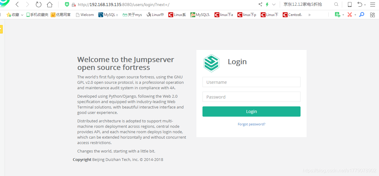Click the extensions grid icon
Image resolution: width=379 pixels, height=176 pixels.
pos(372,14)
